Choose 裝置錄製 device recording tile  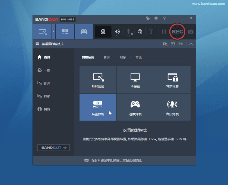coord(98,107)
